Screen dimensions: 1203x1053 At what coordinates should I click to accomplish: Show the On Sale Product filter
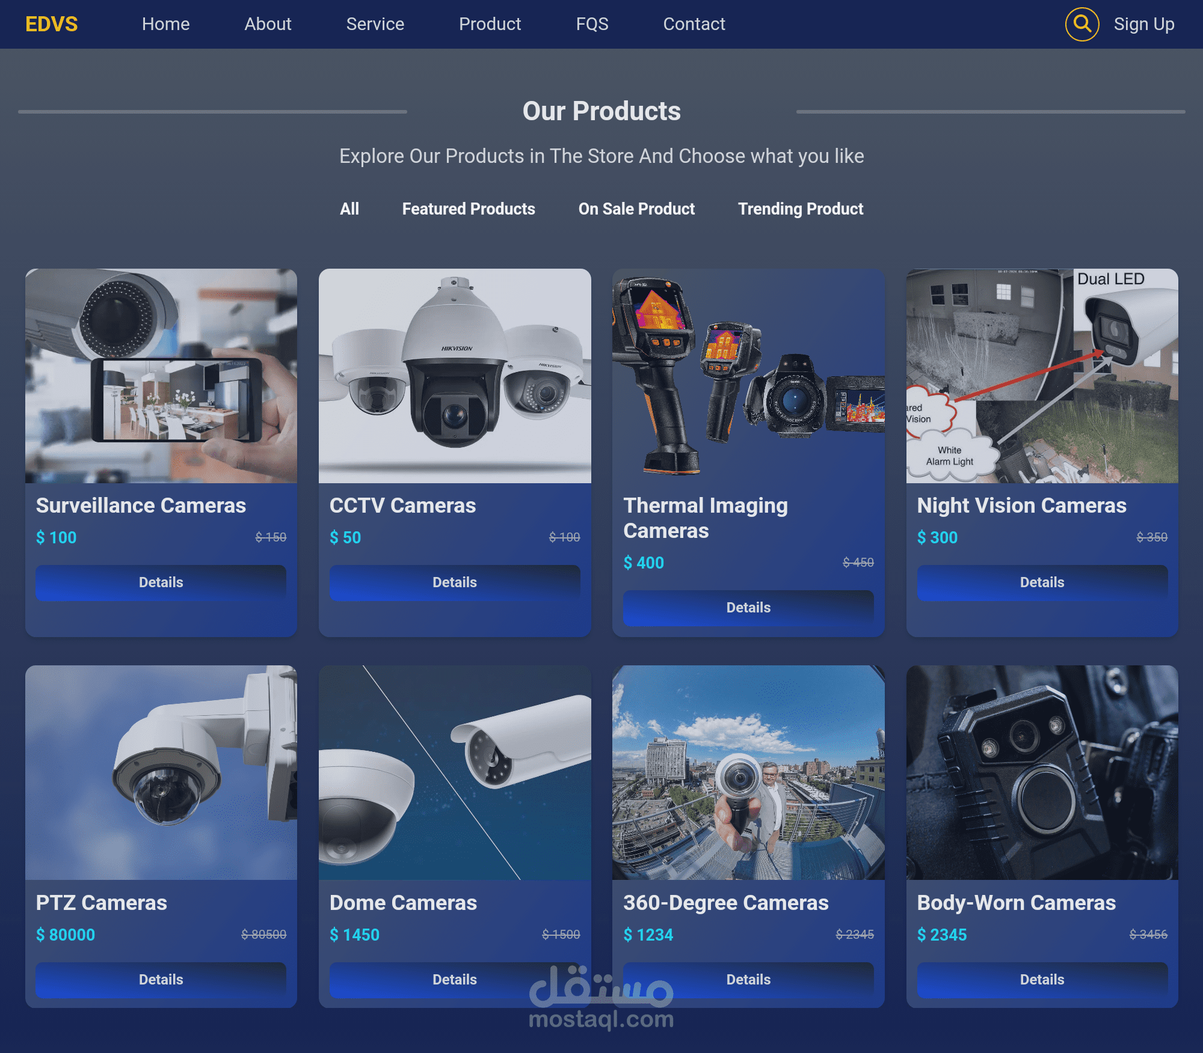(x=636, y=209)
